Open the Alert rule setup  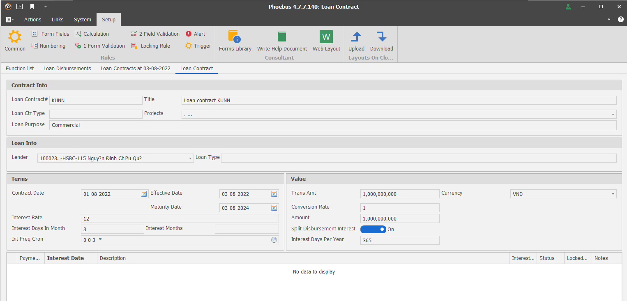click(195, 34)
